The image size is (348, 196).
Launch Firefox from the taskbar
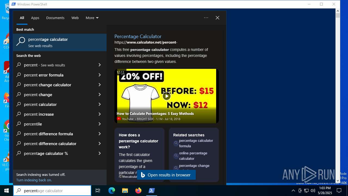(x=138, y=191)
